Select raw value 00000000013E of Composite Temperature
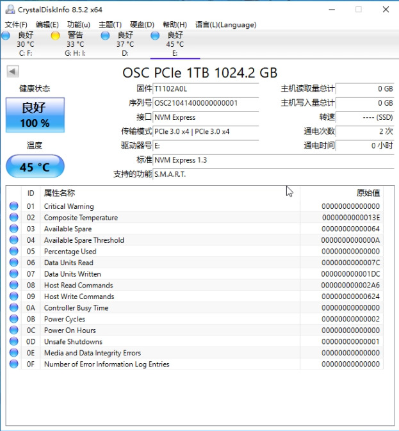 [x=351, y=218]
